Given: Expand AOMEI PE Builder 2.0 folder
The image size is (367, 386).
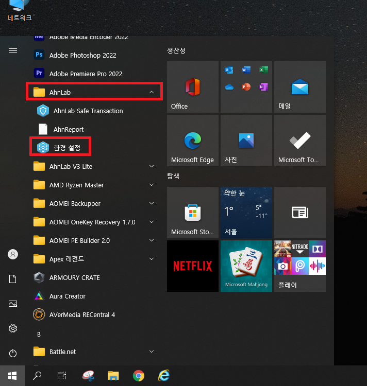Looking at the screenshot, I should 94,240.
